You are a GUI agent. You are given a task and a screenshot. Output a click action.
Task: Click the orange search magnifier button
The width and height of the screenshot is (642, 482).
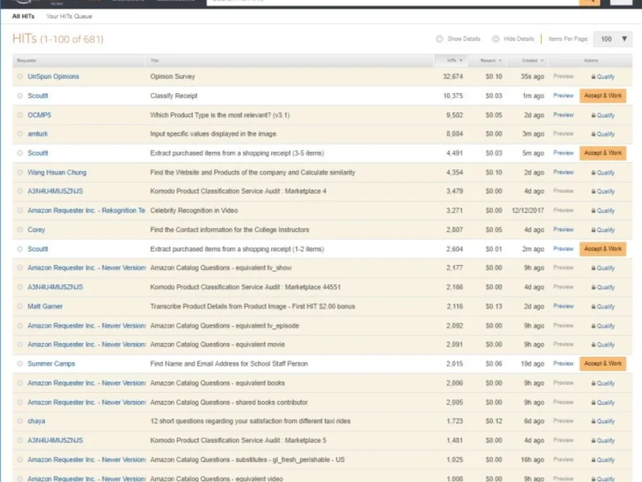pyautogui.click(x=589, y=2)
